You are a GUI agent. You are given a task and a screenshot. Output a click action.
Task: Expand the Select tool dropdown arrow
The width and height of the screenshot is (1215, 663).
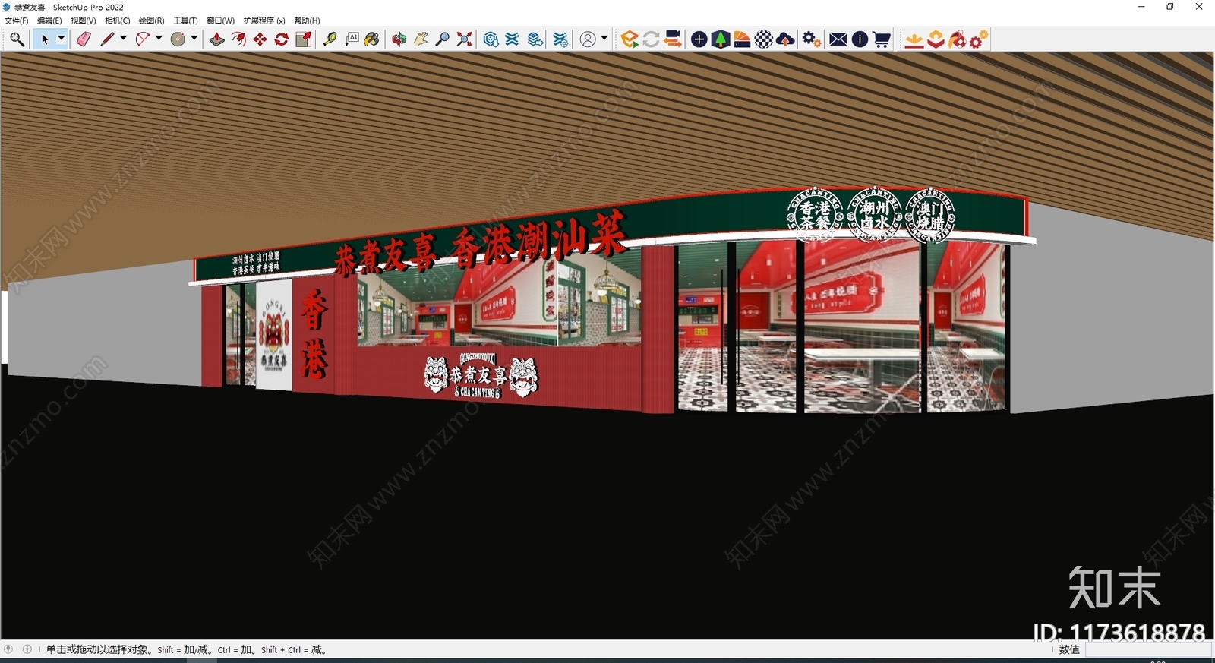click(x=62, y=39)
